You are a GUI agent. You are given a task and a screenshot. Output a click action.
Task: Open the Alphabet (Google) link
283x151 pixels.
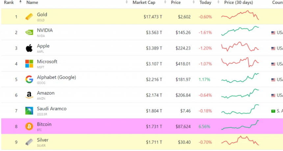pyautogui.click(x=57, y=77)
